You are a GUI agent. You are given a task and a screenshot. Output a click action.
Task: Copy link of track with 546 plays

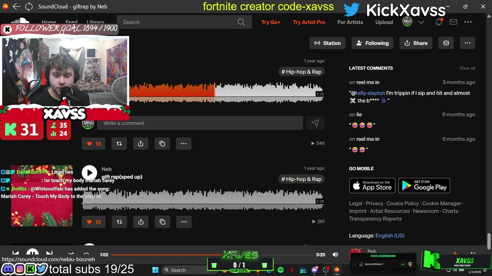162,144
